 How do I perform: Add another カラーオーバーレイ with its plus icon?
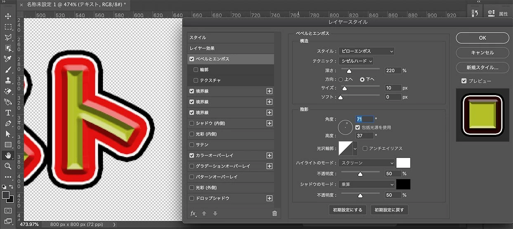coord(270,155)
